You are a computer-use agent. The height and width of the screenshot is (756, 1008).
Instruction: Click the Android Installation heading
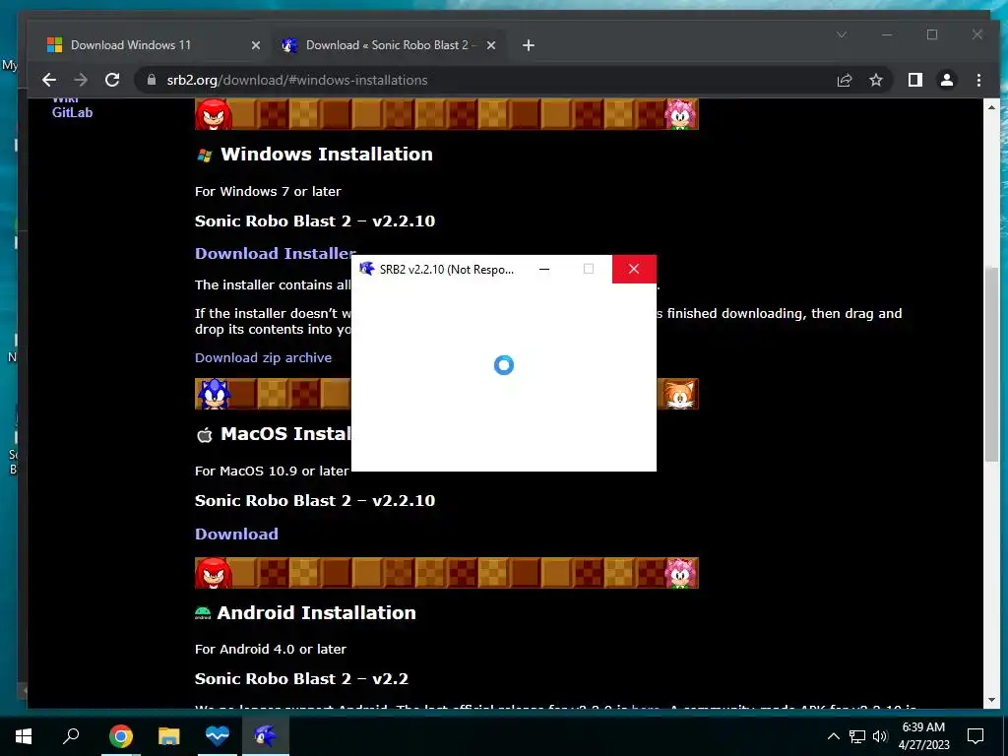316,612
